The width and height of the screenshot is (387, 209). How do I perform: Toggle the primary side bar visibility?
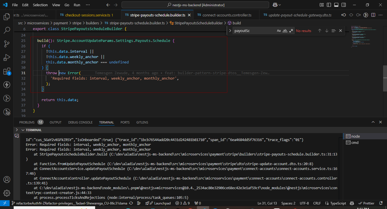click(329, 5)
